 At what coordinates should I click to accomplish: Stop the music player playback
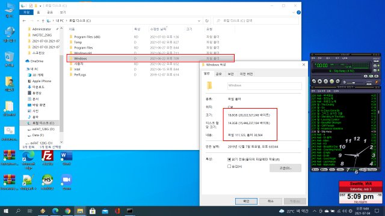pos(331,81)
